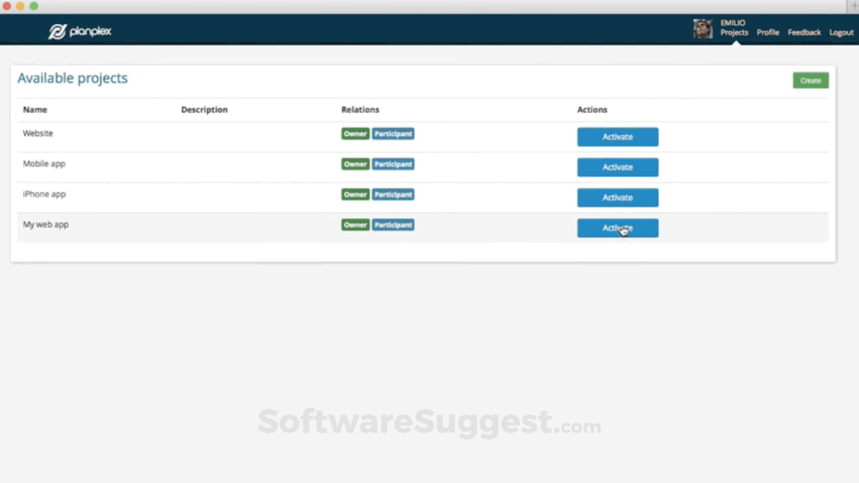Click the Name column header
This screenshot has width=859, height=483.
tap(35, 109)
